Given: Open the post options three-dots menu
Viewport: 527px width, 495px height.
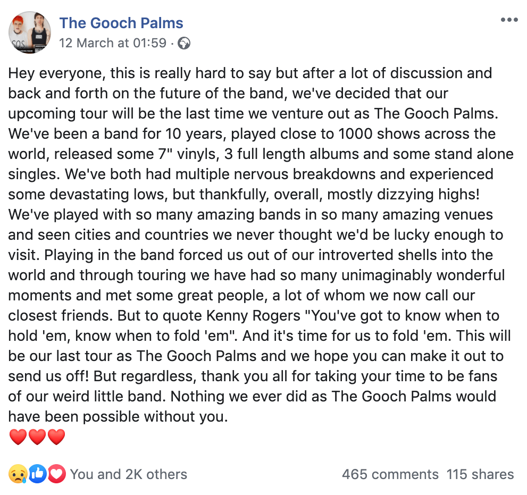Looking at the screenshot, I should coord(509,20).
